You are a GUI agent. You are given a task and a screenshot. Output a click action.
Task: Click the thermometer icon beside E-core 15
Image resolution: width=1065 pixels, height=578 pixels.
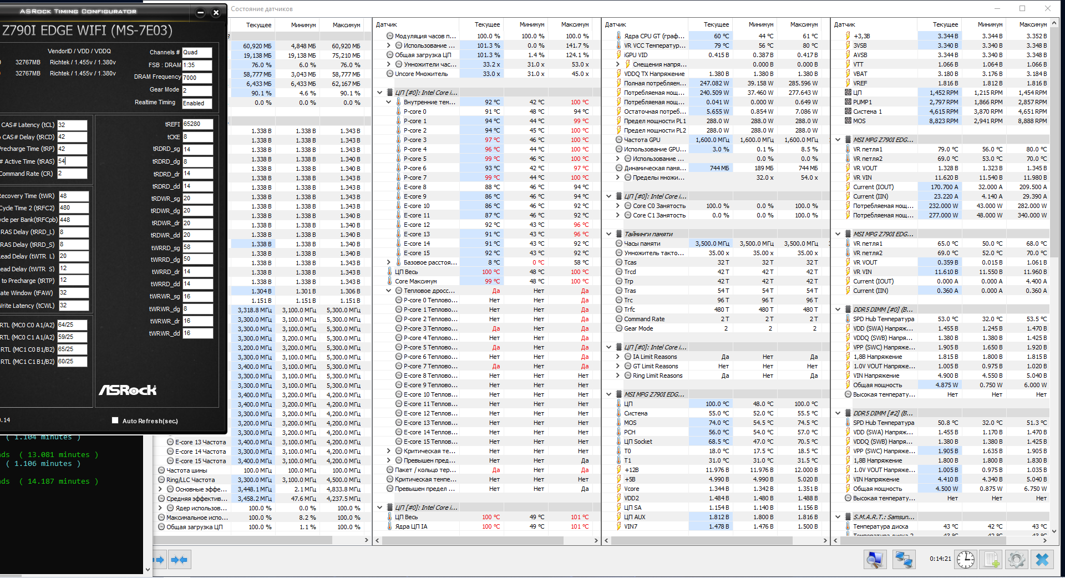point(398,253)
